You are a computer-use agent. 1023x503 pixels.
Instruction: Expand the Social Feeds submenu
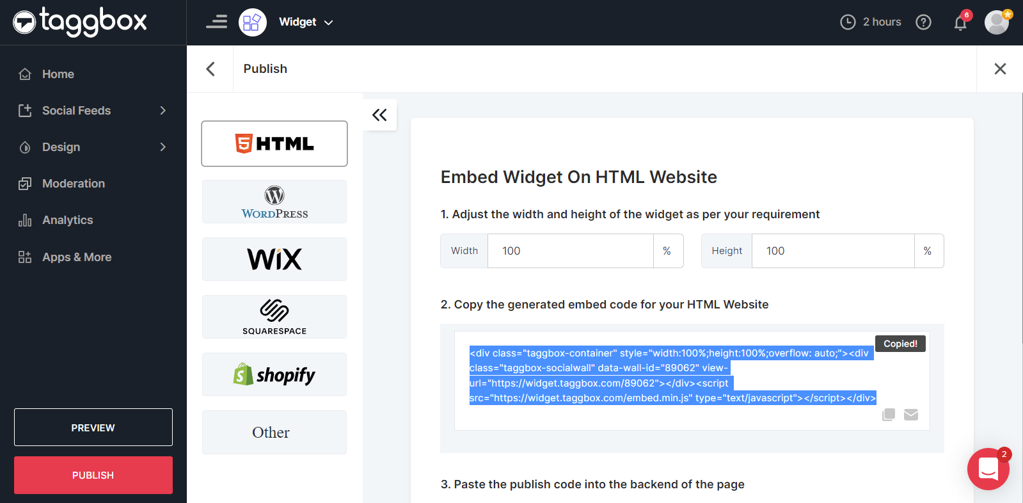tap(163, 111)
